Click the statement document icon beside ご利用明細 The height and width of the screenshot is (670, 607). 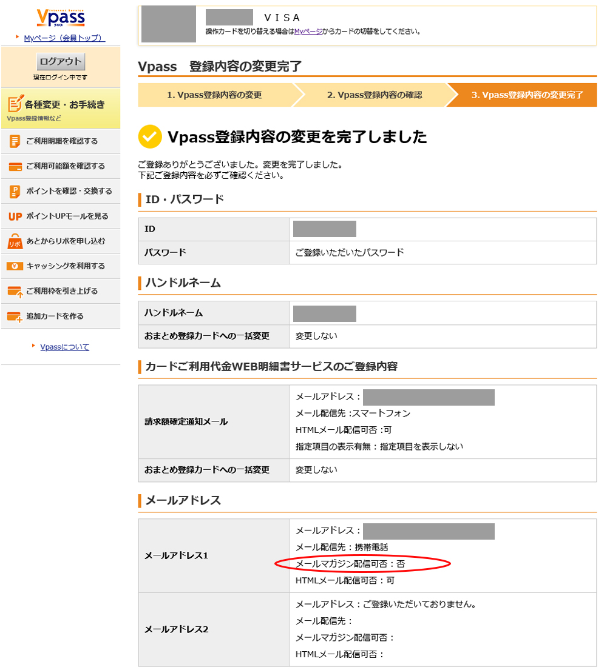click(x=15, y=141)
